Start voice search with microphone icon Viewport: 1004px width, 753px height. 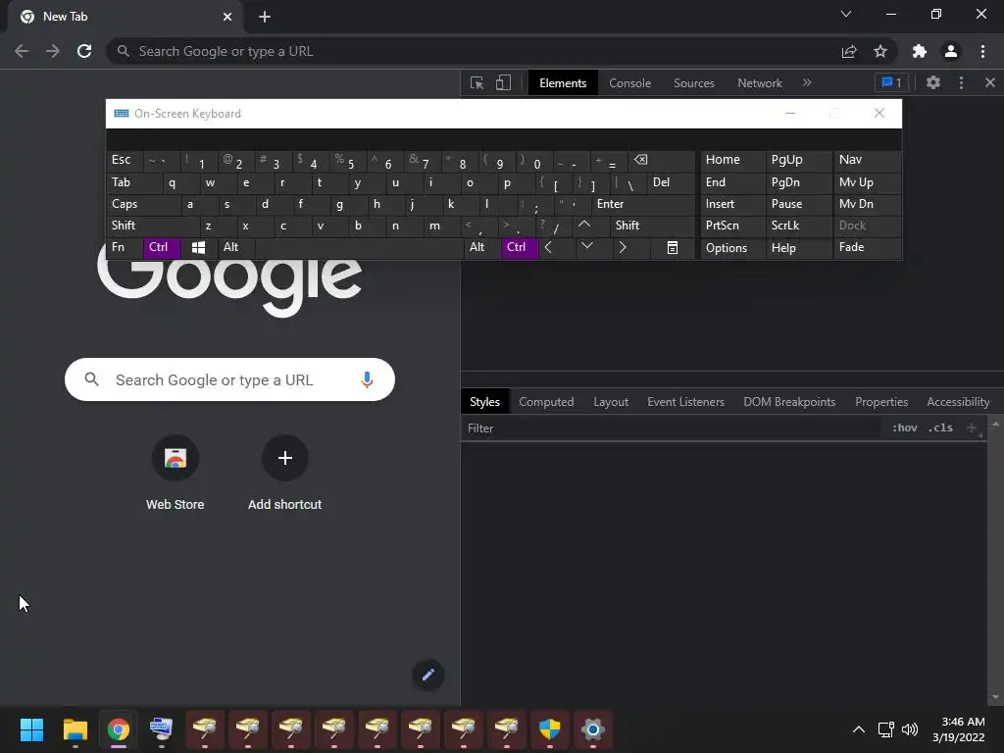pos(367,379)
